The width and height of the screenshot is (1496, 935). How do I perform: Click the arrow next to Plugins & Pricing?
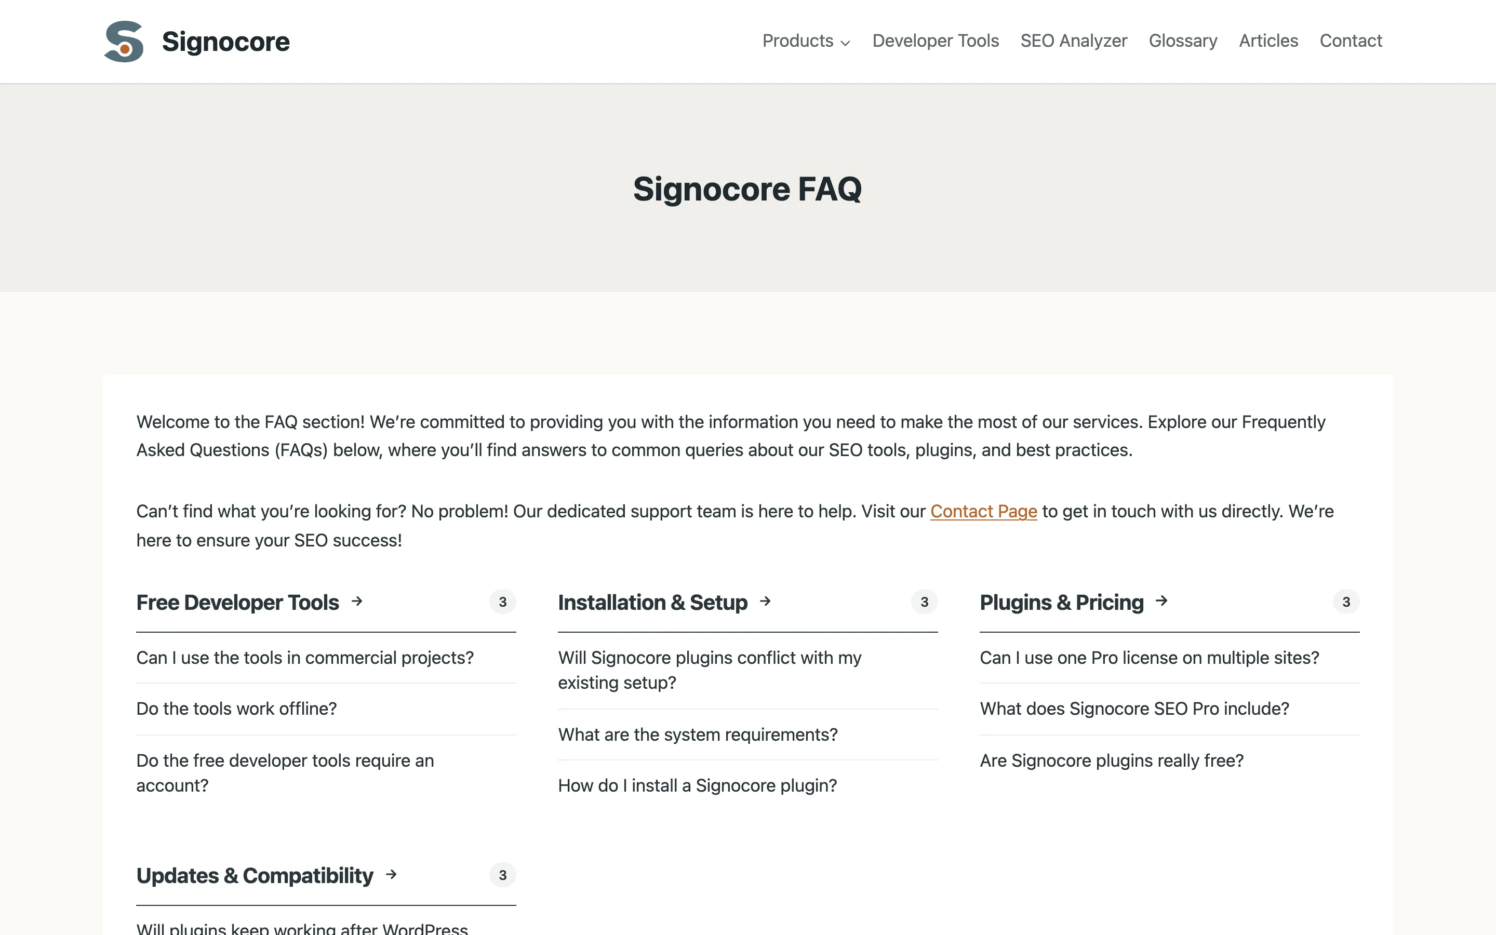pos(1161,601)
